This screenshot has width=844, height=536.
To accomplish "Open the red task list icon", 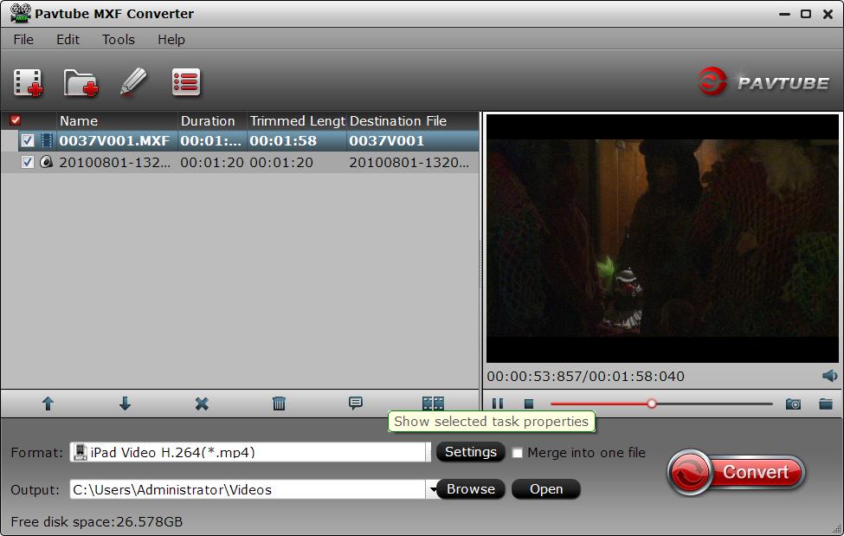I will 186,82.
